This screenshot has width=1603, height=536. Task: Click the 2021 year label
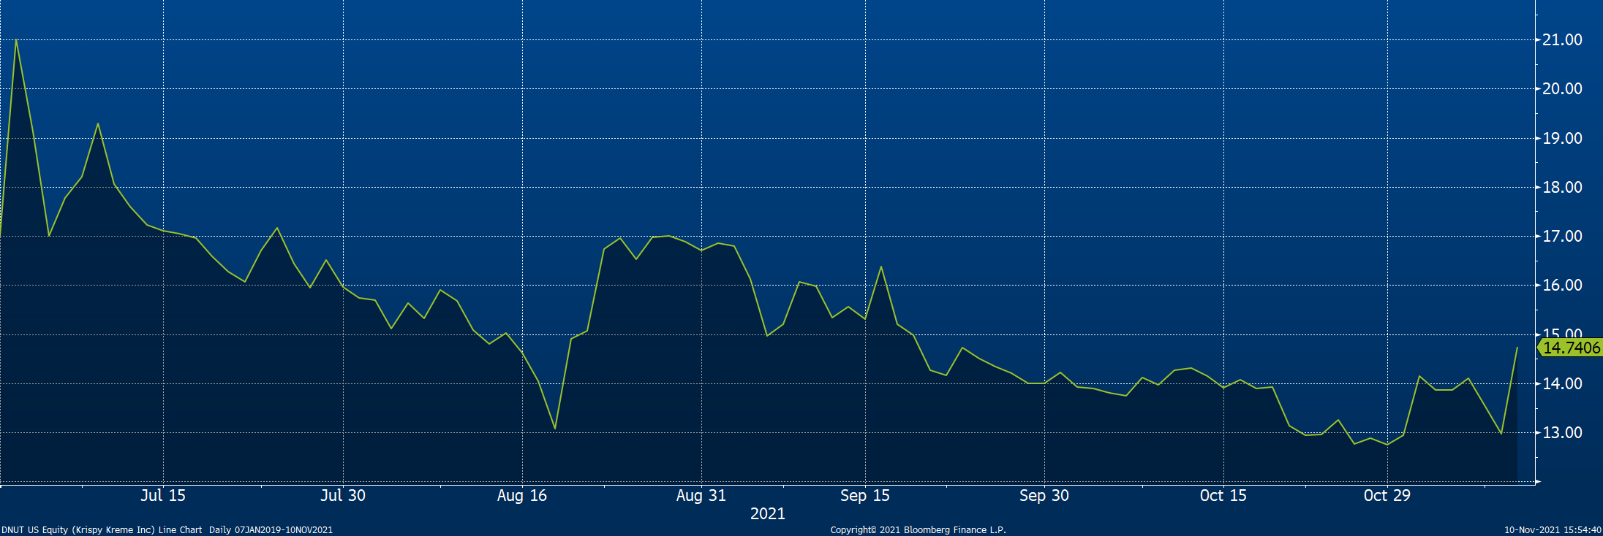[x=768, y=514]
